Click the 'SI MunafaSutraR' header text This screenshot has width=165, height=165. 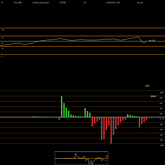(x=41, y=3)
